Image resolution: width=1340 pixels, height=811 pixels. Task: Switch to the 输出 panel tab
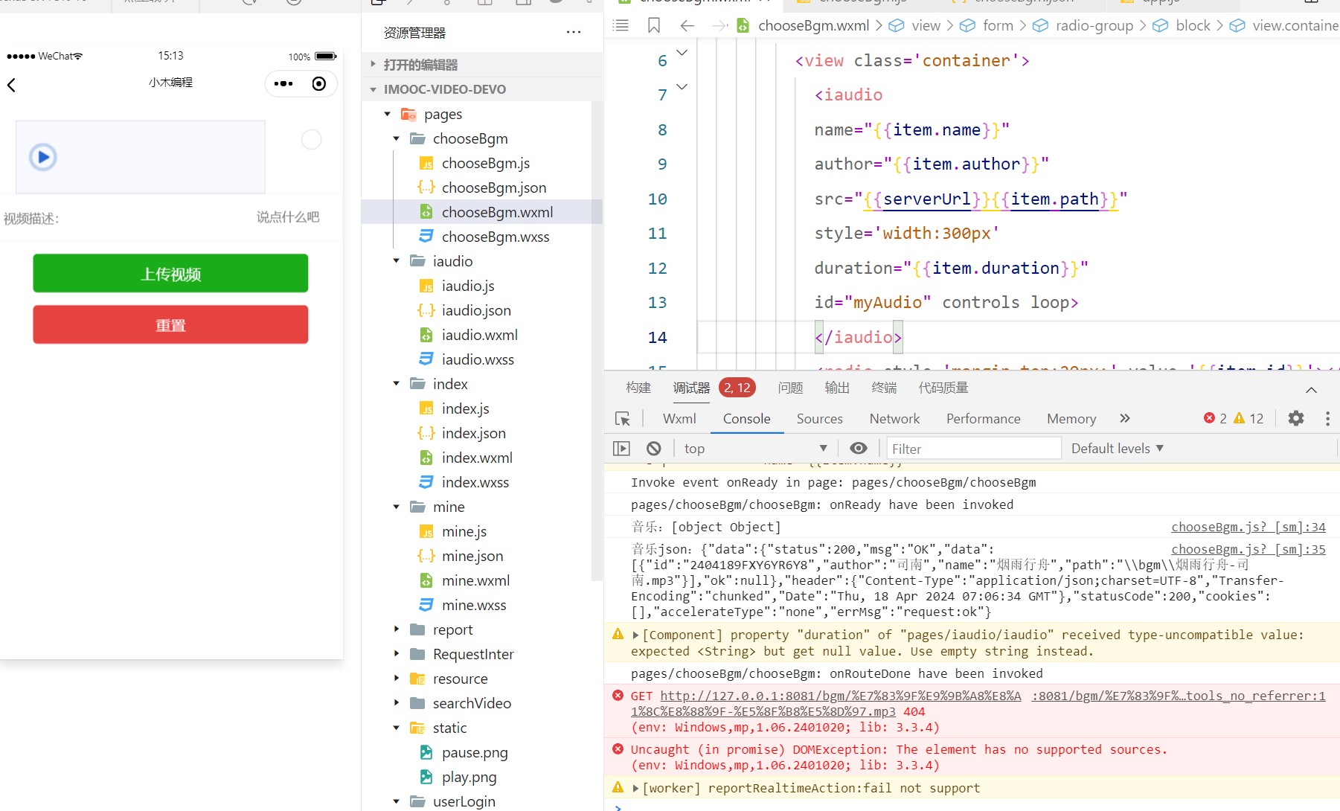click(x=837, y=388)
